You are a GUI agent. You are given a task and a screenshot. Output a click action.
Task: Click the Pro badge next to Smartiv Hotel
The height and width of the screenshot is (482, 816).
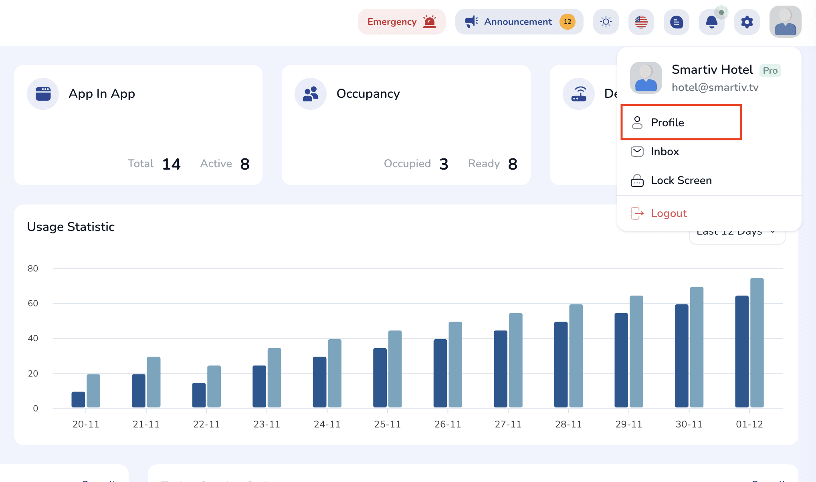pyautogui.click(x=770, y=71)
